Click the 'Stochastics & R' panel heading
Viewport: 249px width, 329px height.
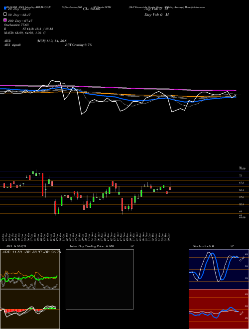203,246
